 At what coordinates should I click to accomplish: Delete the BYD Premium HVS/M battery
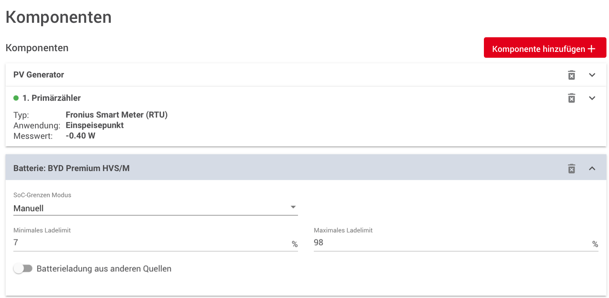tap(571, 169)
